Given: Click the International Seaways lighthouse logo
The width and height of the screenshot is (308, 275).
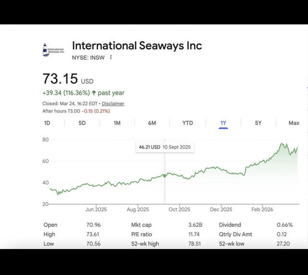Looking at the screenshot, I should 53,49.
